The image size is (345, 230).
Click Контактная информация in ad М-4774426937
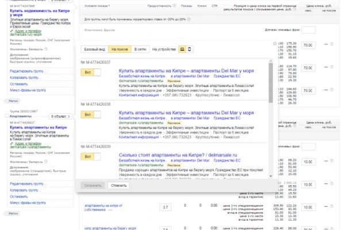click(139, 95)
